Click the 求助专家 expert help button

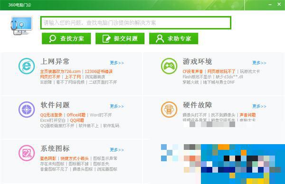[173, 38]
